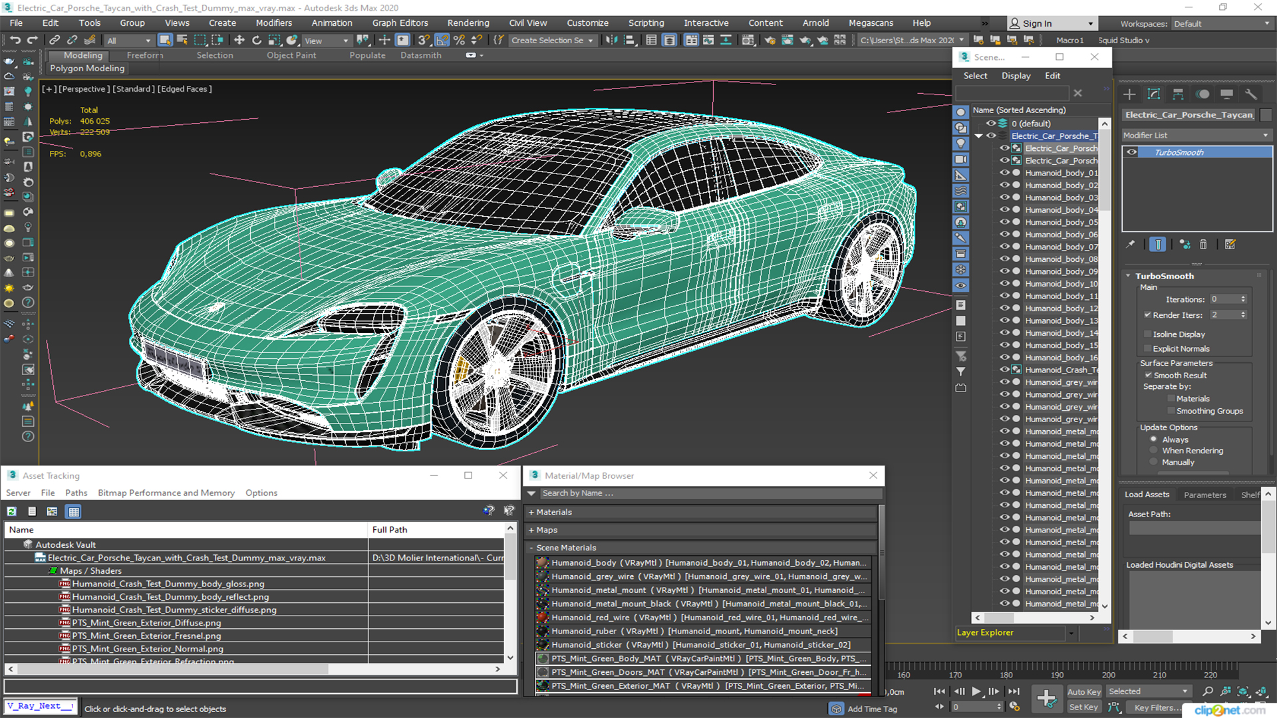Enable Explicit Normals checkbox
Viewport: 1277px width, 718px height.
[x=1147, y=348]
